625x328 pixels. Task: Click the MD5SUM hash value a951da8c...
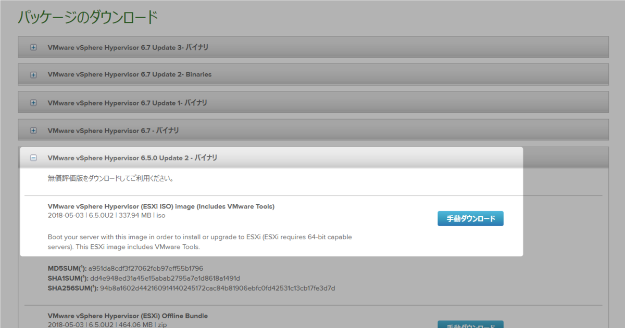pyautogui.click(x=146, y=269)
